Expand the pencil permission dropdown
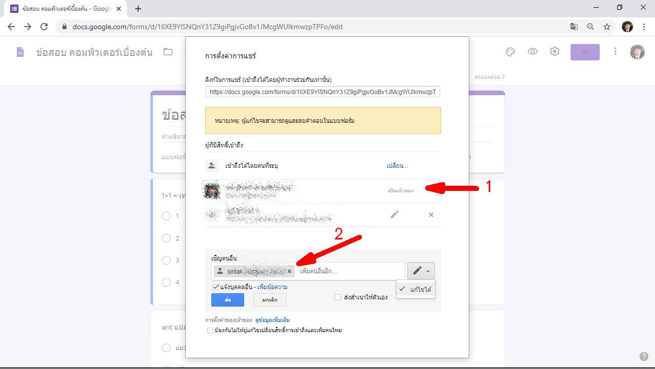 click(421, 271)
